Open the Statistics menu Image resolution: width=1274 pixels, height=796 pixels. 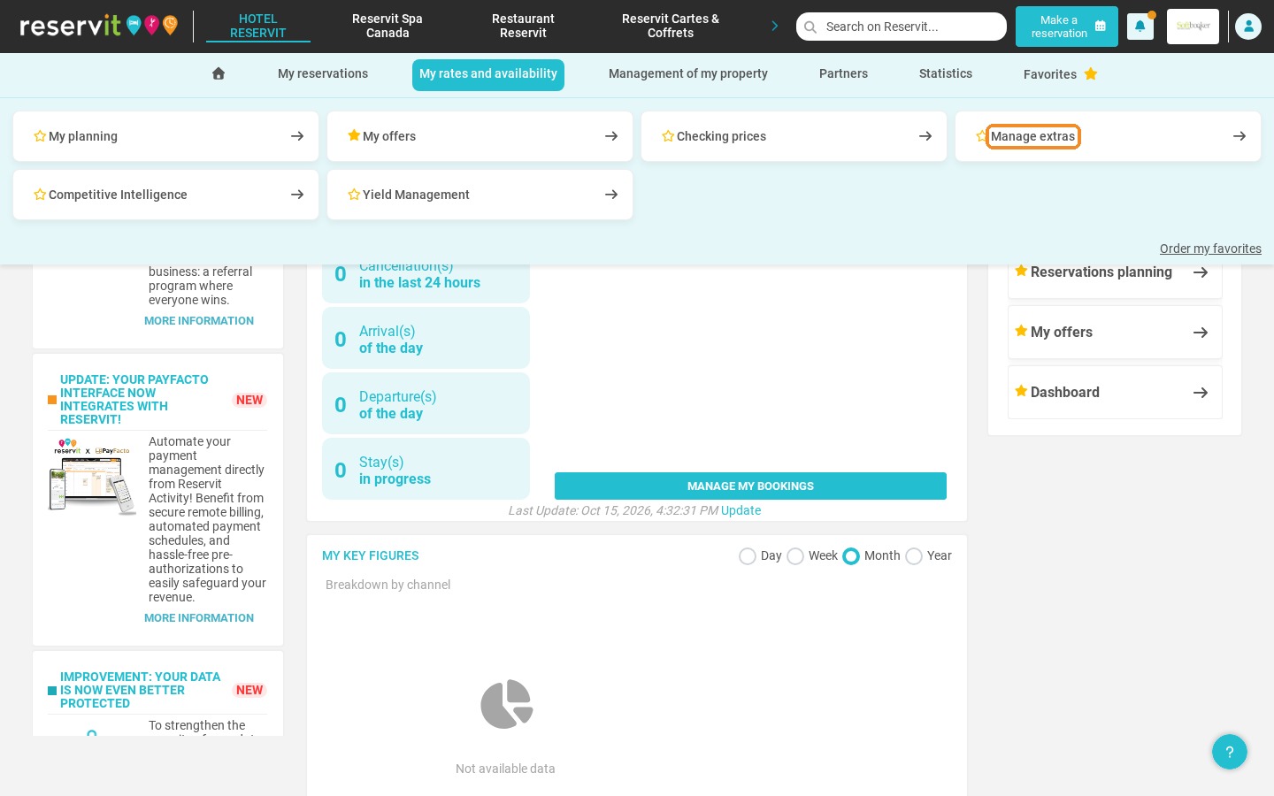point(946,73)
